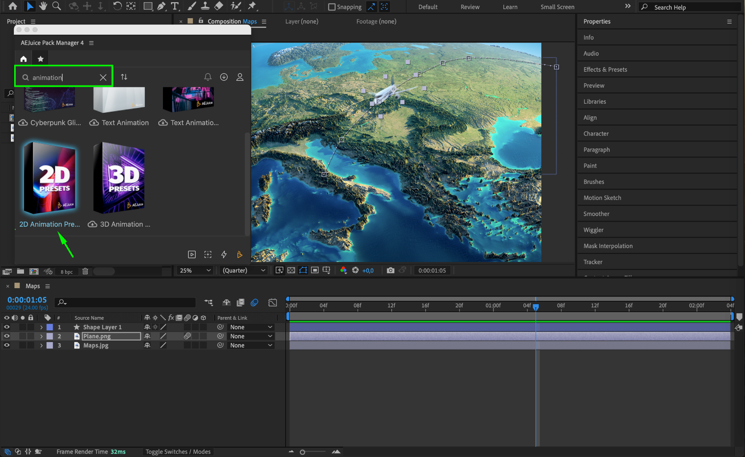Switch to the Review workspace
Image resolution: width=745 pixels, height=457 pixels.
(470, 7)
